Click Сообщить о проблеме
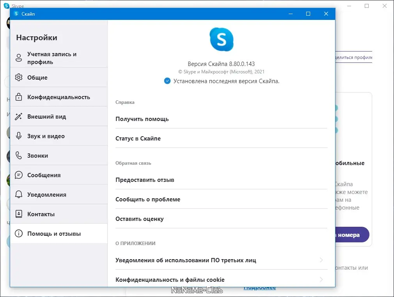This screenshot has width=394, height=297. (221, 199)
